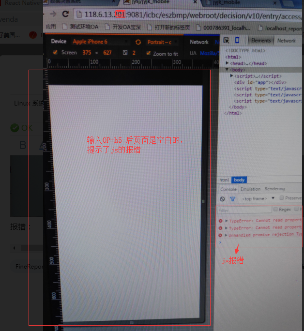Click the body breadcrumb
This screenshot has height=331, width=304.
tap(239, 180)
